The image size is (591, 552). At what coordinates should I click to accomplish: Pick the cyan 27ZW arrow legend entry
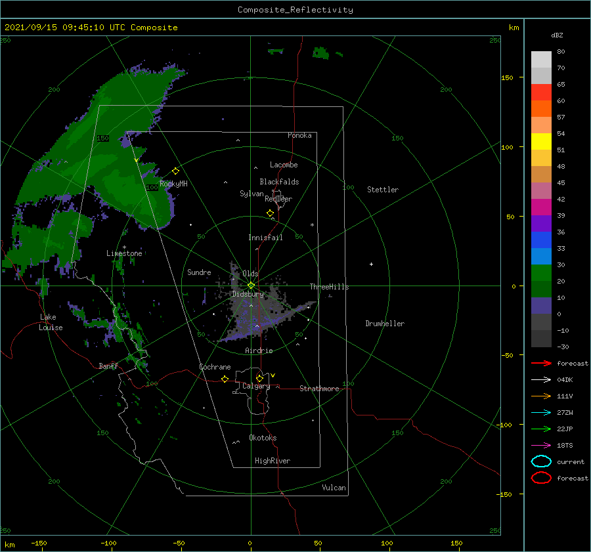tap(541, 413)
